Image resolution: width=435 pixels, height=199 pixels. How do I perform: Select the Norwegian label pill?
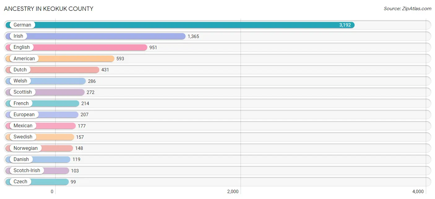point(26,148)
